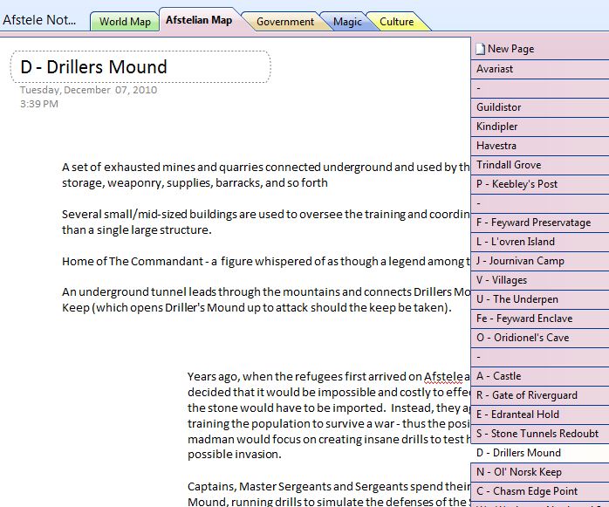Open the Avariast page
609x507 pixels.
540,69
